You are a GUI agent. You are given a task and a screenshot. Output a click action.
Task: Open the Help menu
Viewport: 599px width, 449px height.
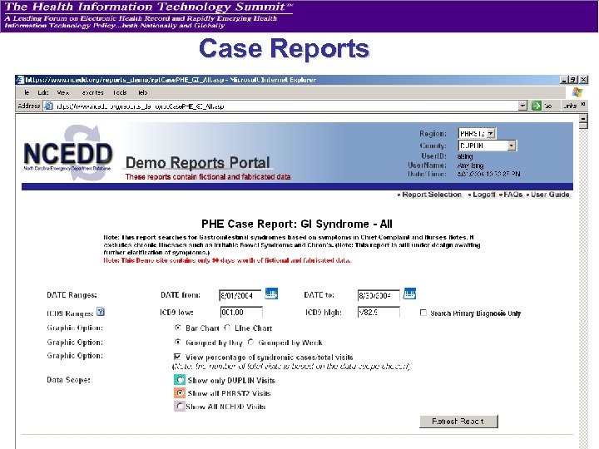pos(143,92)
